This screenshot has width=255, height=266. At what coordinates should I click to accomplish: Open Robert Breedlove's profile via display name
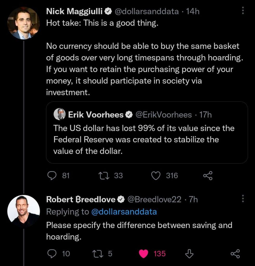pos(81,199)
